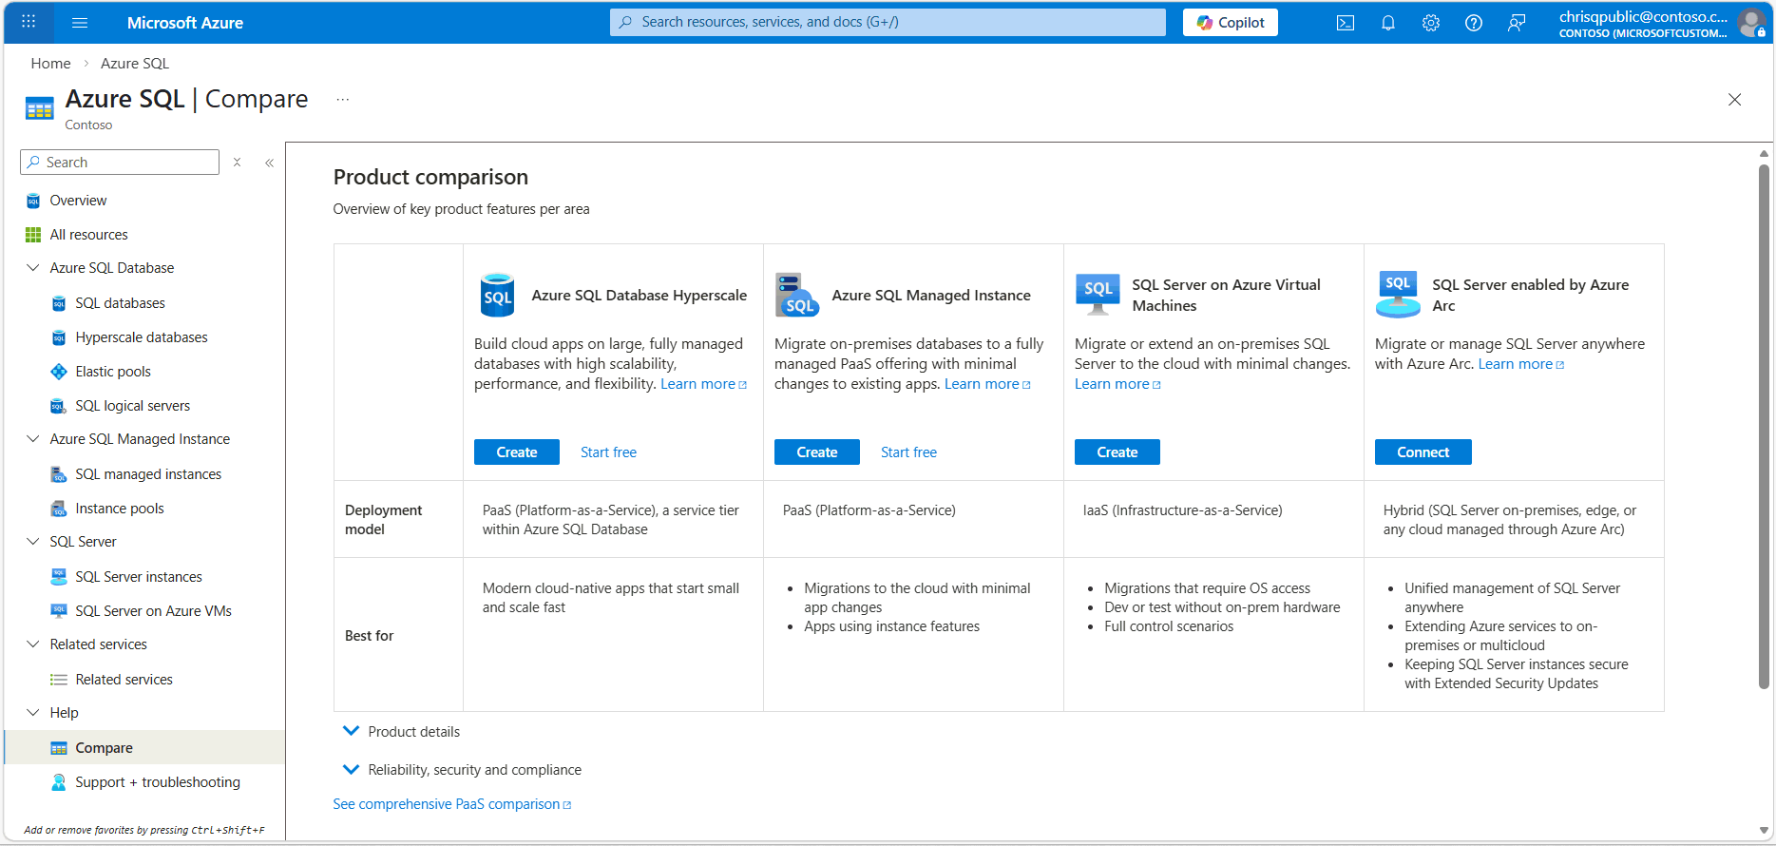Open the Help question mark icon
The width and height of the screenshot is (1776, 846).
click(1474, 23)
